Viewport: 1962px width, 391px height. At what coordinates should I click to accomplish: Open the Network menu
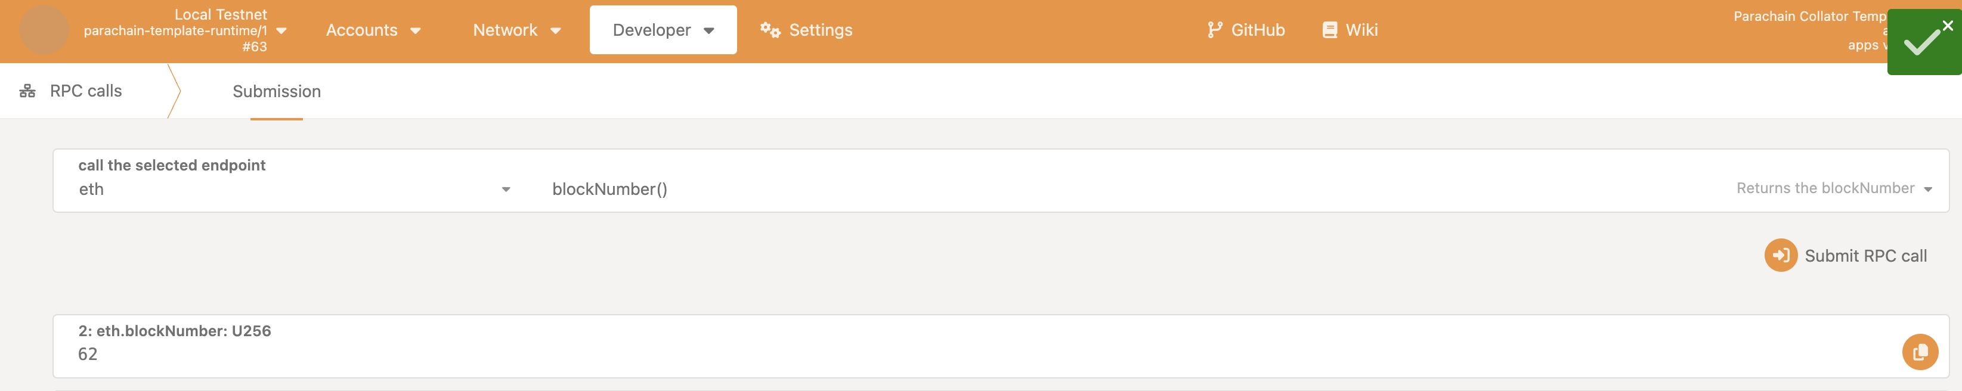(516, 30)
